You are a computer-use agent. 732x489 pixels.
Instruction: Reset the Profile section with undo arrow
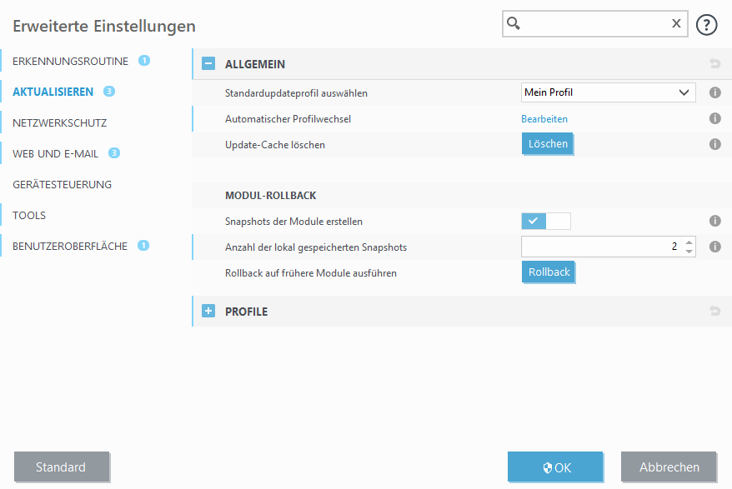714,312
